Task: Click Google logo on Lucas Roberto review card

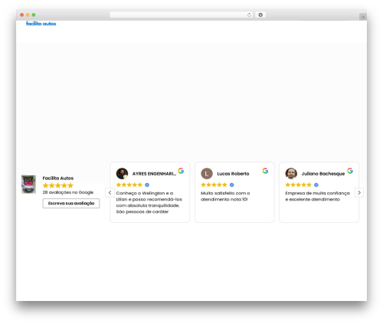Action: 265,171
